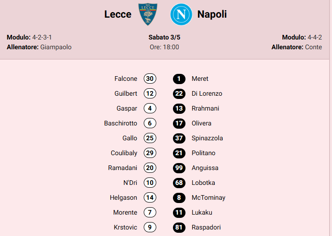Select Meret's number 1 jersey badge
This screenshot has width=332, height=236.
click(179, 79)
